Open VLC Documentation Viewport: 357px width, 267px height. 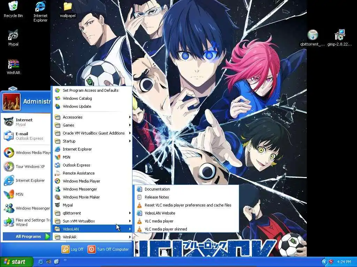click(x=187, y=189)
